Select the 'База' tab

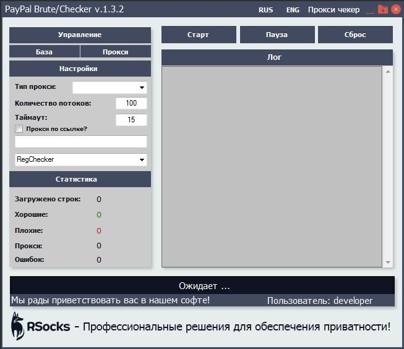pos(45,52)
